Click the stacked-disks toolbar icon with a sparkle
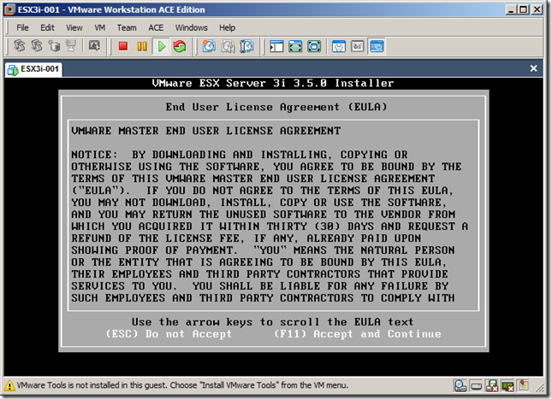 pos(54,46)
